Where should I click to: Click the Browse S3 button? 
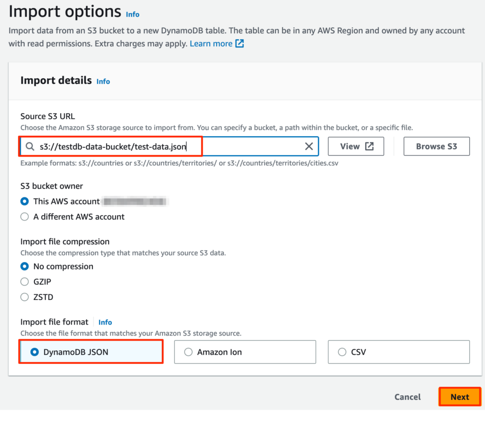pos(437,146)
